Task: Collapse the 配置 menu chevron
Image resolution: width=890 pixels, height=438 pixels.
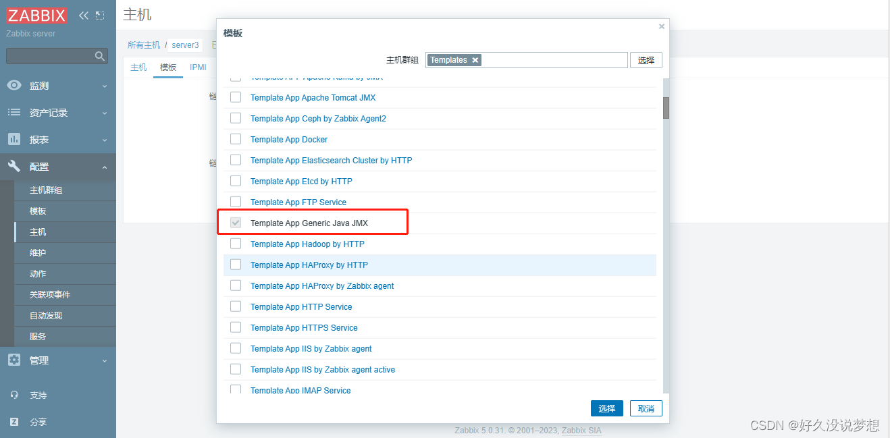Action: (105, 167)
